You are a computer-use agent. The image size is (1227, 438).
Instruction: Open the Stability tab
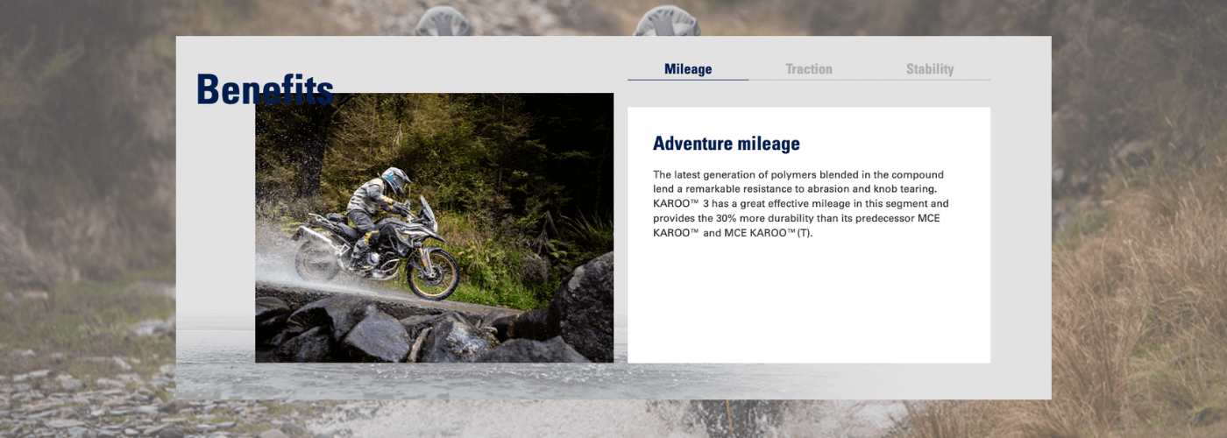tap(929, 69)
